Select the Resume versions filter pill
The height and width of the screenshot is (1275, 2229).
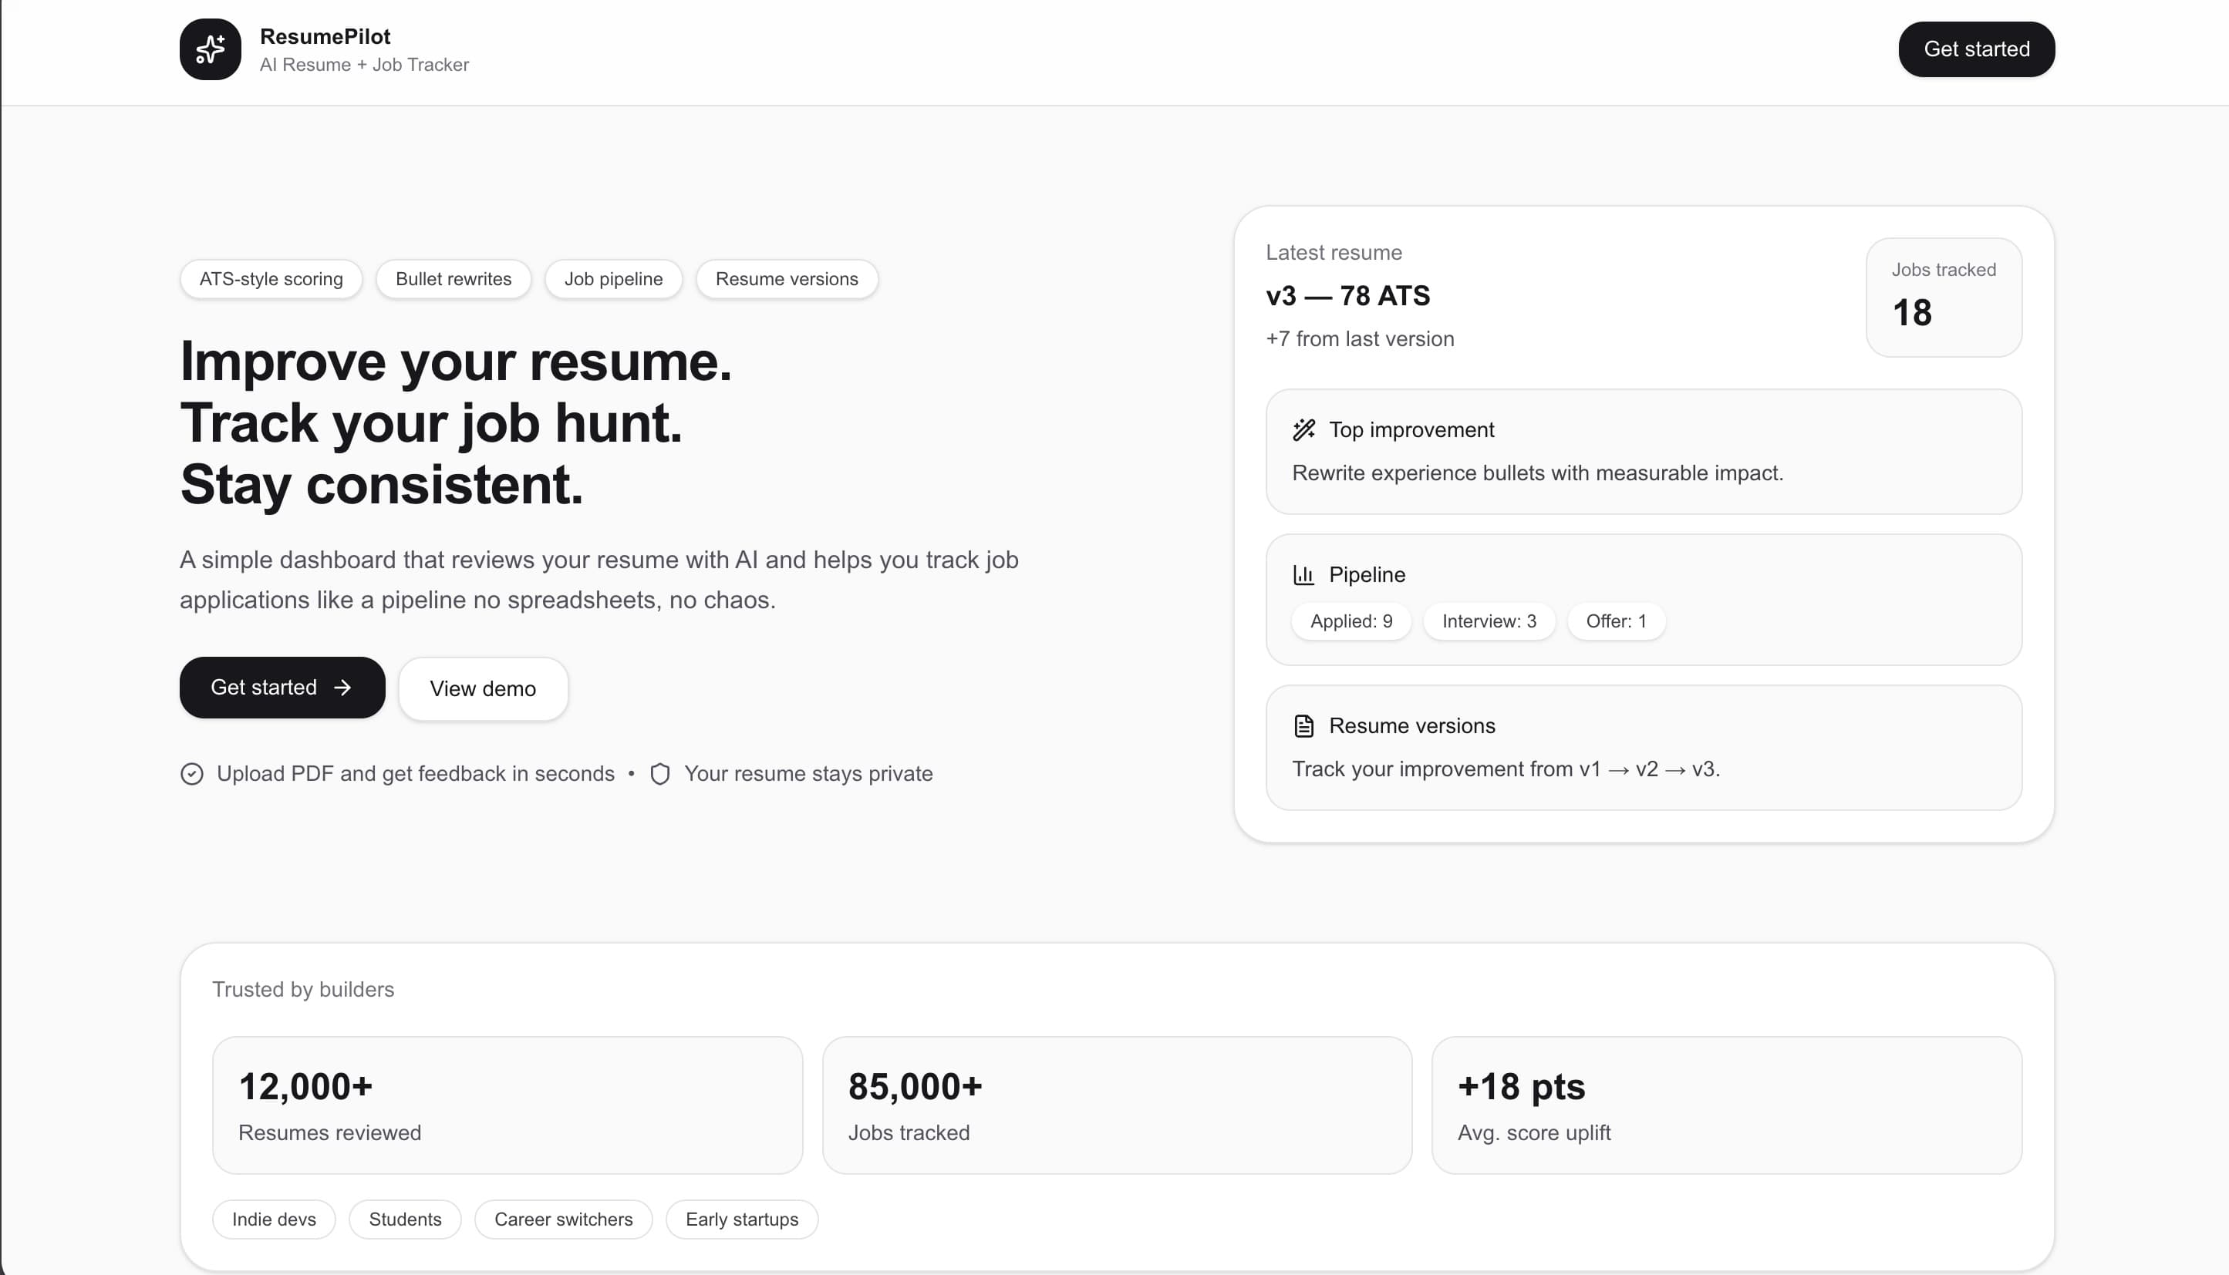pos(786,278)
